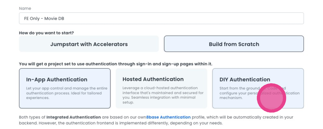
Task: Click the Hosted Authentication description paragraph
Action: coord(161,95)
